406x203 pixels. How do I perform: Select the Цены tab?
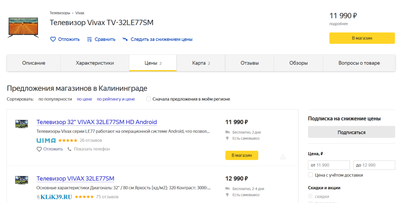tap(153, 63)
